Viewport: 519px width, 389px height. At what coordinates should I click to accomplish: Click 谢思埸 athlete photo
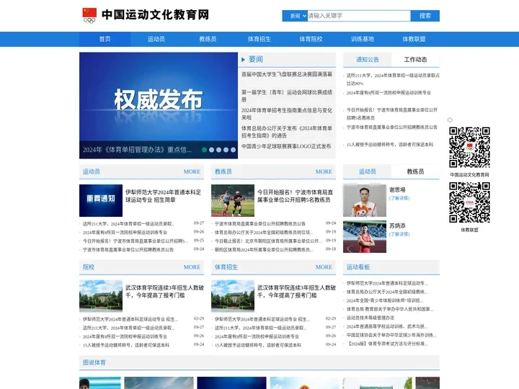point(365,200)
